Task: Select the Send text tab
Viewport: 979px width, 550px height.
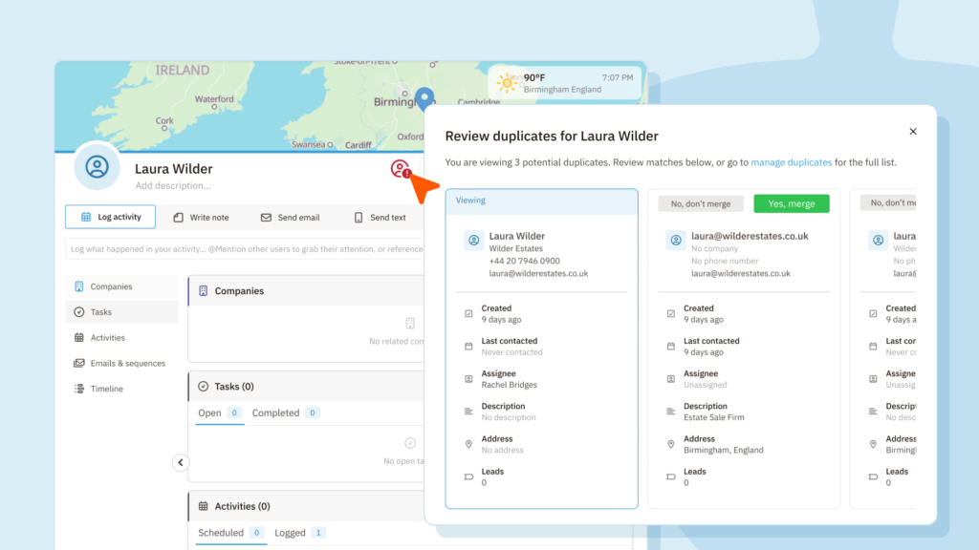Action: (380, 218)
